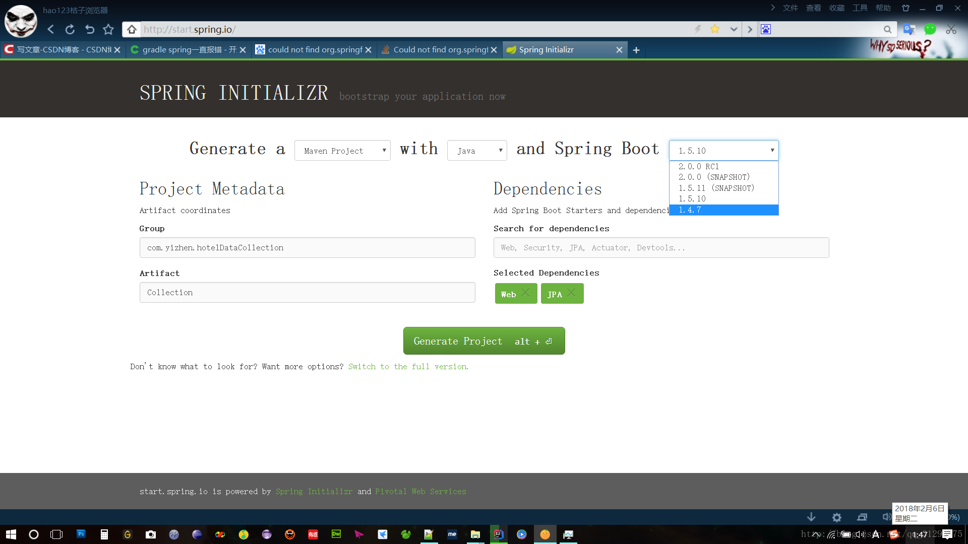Viewport: 968px width, 544px height.
Task: Open File Explorer folder in taskbar
Action: (475, 534)
